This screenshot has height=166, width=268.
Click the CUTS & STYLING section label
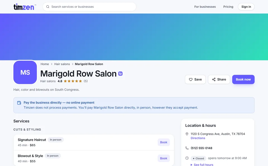pos(27,129)
